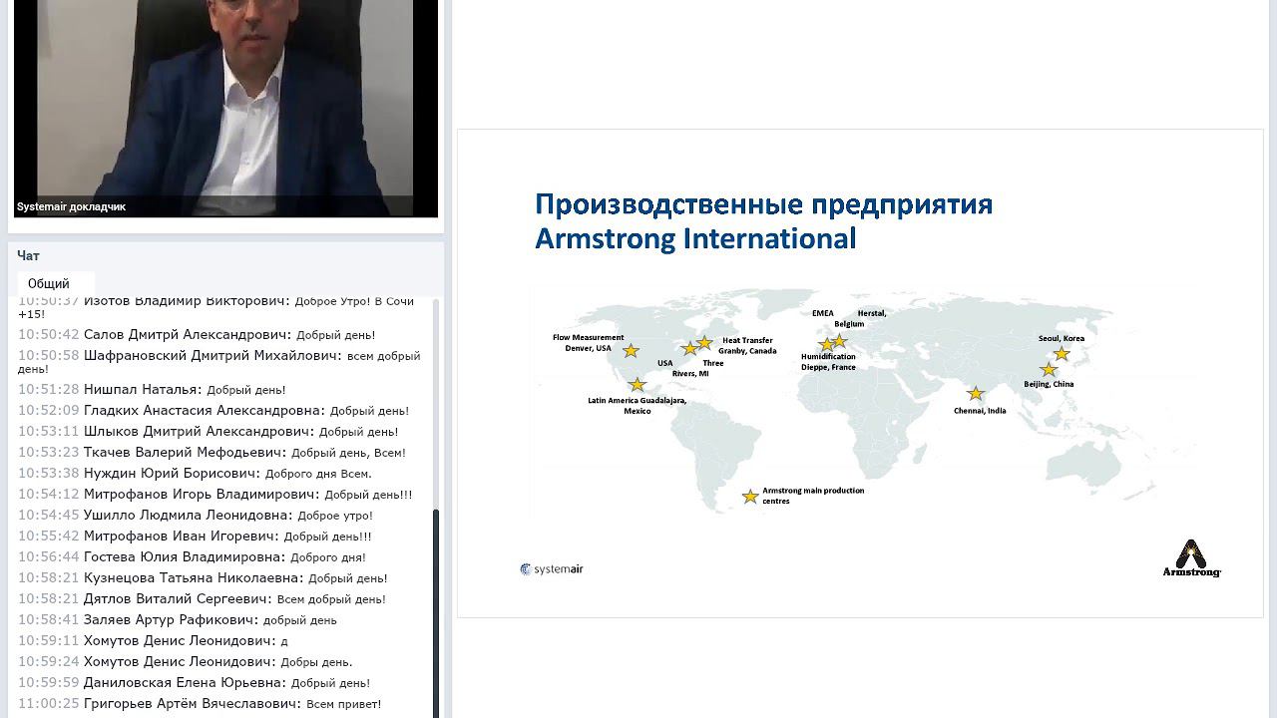Click chat message from Григорьев Артём Вячеславович
This screenshot has height=718, width=1277.
200,704
